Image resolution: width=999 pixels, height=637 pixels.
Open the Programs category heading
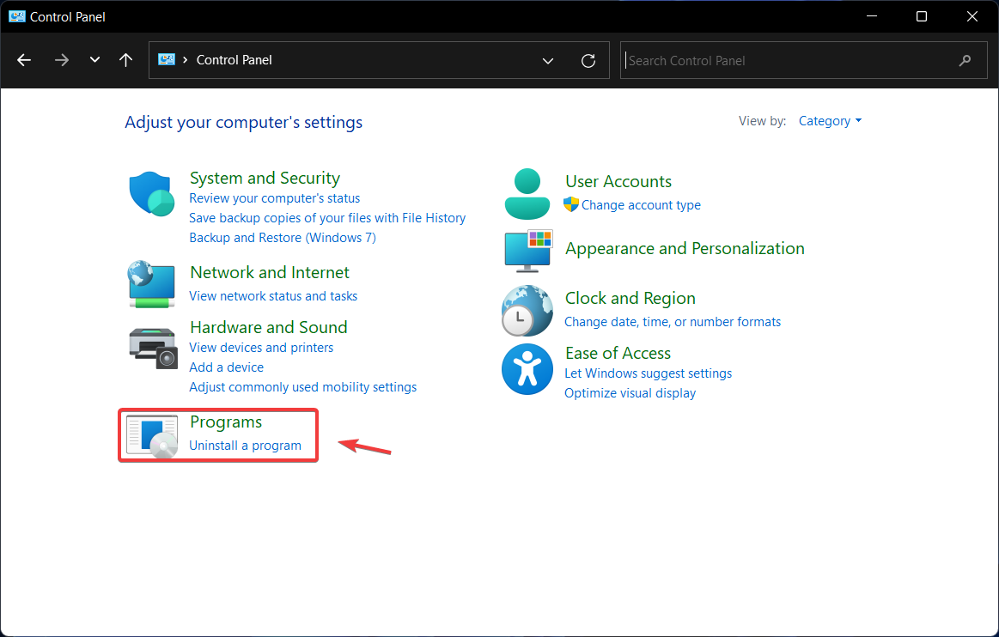tap(226, 422)
